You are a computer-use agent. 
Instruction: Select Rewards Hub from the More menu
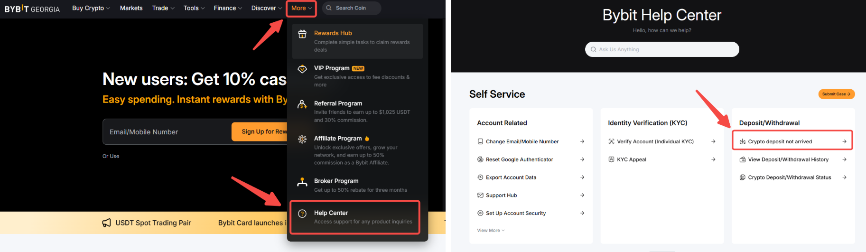[x=357, y=41]
